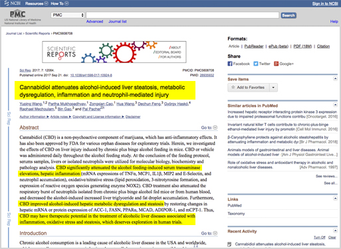Open Invariant natural killer T cells article
This screenshot has height=249, width=341.
(283, 127)
